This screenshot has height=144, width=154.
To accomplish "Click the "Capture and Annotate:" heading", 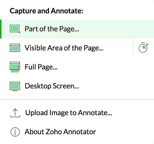I will tap(46, 11).
